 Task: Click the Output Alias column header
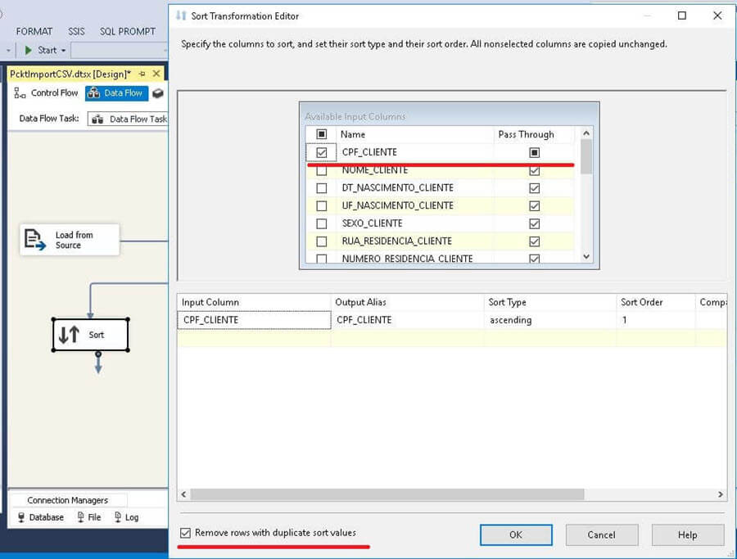[x=408, y=302]
